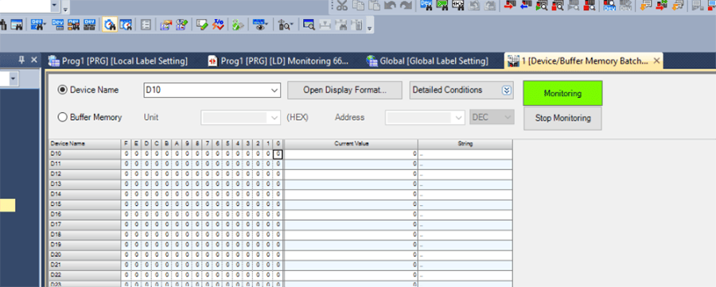The width and height of the screenshot is (716, 287).
Task: Close the Device/Buffer Memory Batch tab
Action: pos(656,60)
